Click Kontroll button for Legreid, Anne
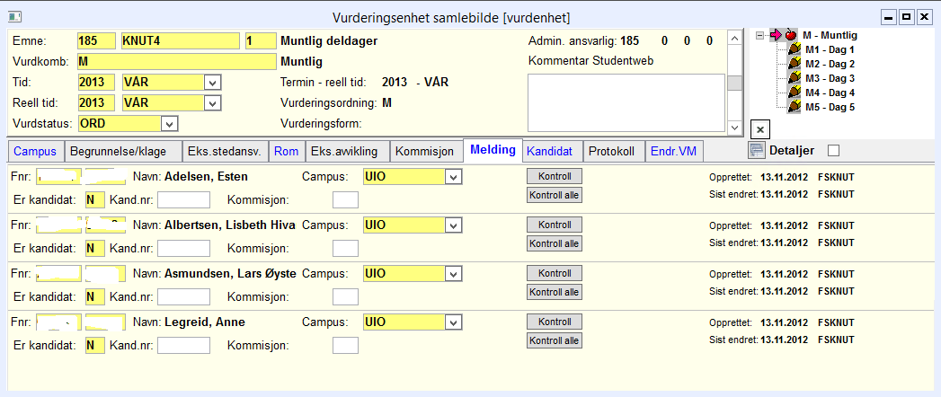 coord(555,322)
